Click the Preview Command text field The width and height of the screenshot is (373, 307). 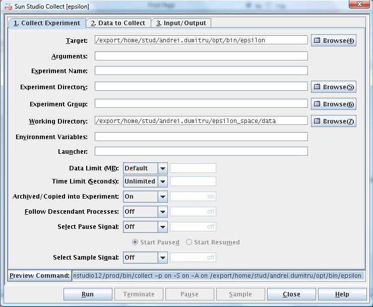218,276
